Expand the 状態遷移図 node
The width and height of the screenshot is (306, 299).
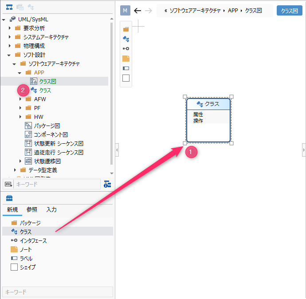click(x=20, y=161)
